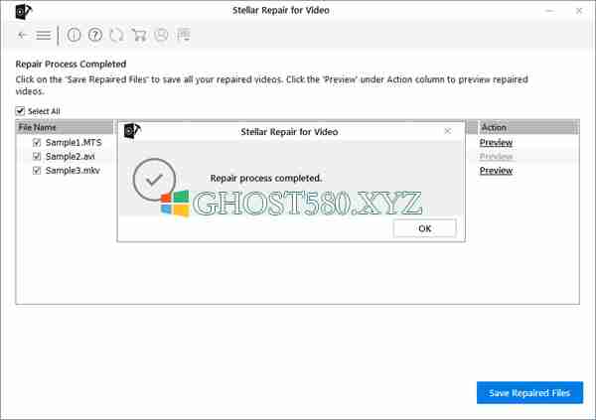Image resolution: width=596 pixels, height=420 pixels.
Task: Toggle the Select All checkbox
Action: [20, 111]
